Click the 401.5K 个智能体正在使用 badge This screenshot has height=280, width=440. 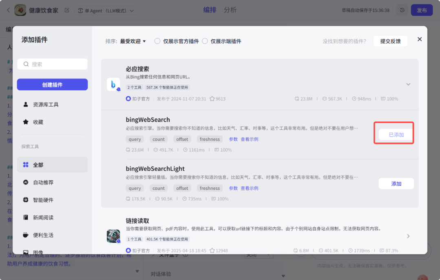(x=167, y=239)
